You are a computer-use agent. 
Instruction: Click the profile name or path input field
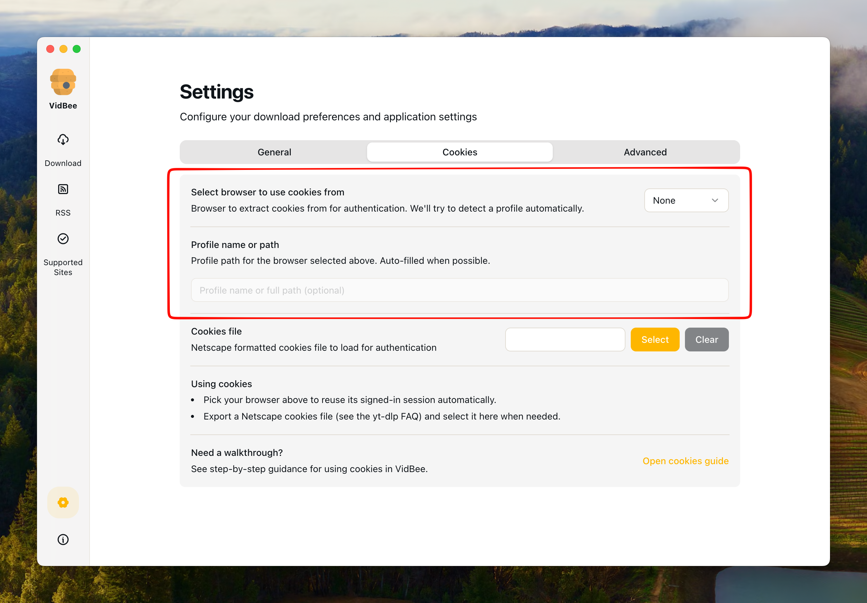click(x=460, y=290)
